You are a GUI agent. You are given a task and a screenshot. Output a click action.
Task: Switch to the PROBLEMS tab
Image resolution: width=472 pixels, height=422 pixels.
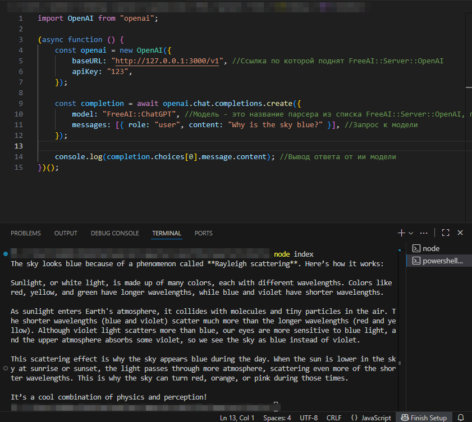[x=26, y=233]
